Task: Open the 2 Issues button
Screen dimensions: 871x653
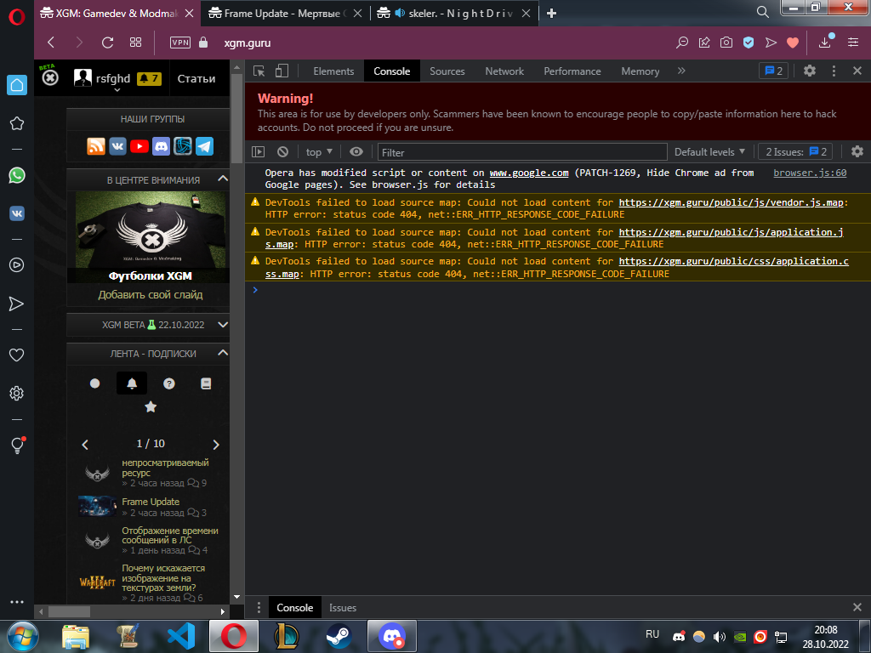Action: click(795, 151)
